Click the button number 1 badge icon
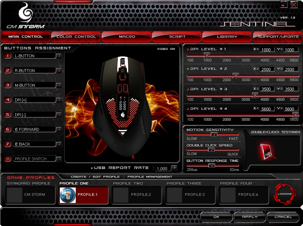Image resolution: width=303 pixels, height=226 pixels. point(8,56)
